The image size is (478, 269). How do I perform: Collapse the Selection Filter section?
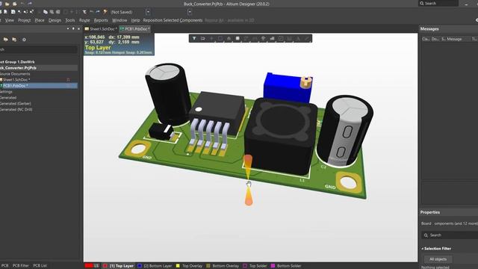click(x=423, y=249)
